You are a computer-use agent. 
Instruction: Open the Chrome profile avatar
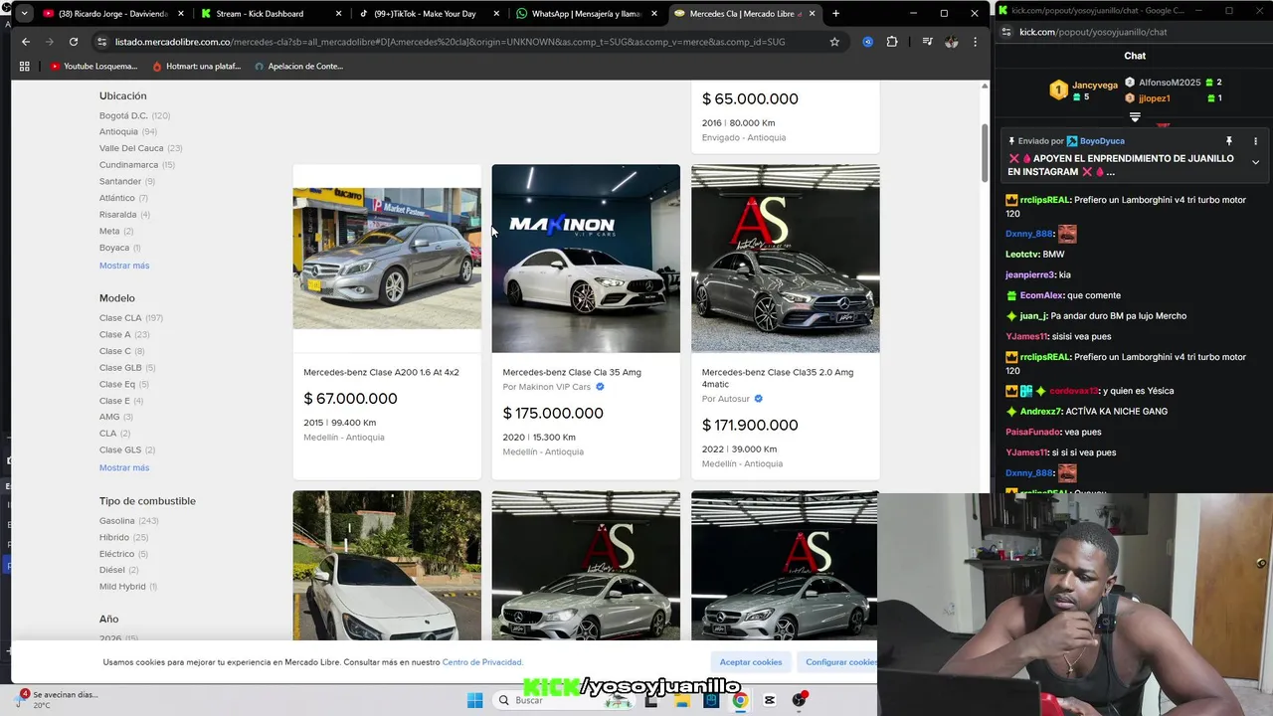pos(952,42)
